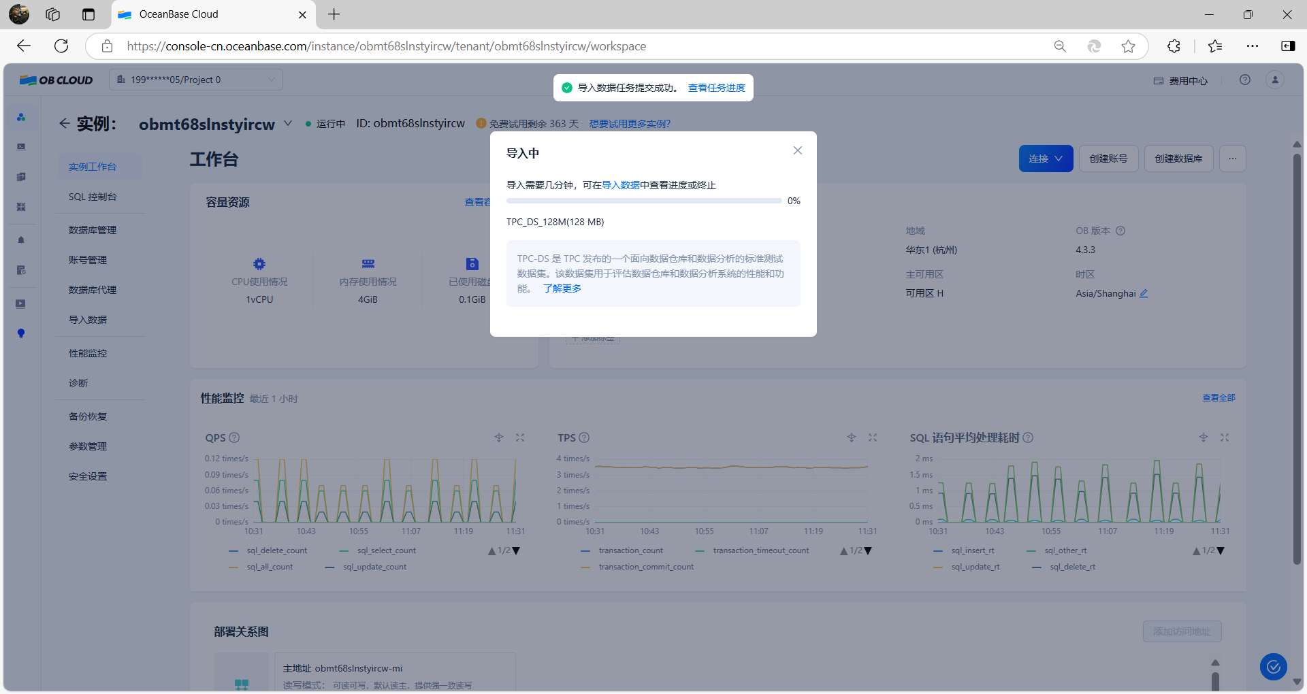1307x694 pixels.
Task: Open the user account avatar menu
Action: tap(1275, 80)
